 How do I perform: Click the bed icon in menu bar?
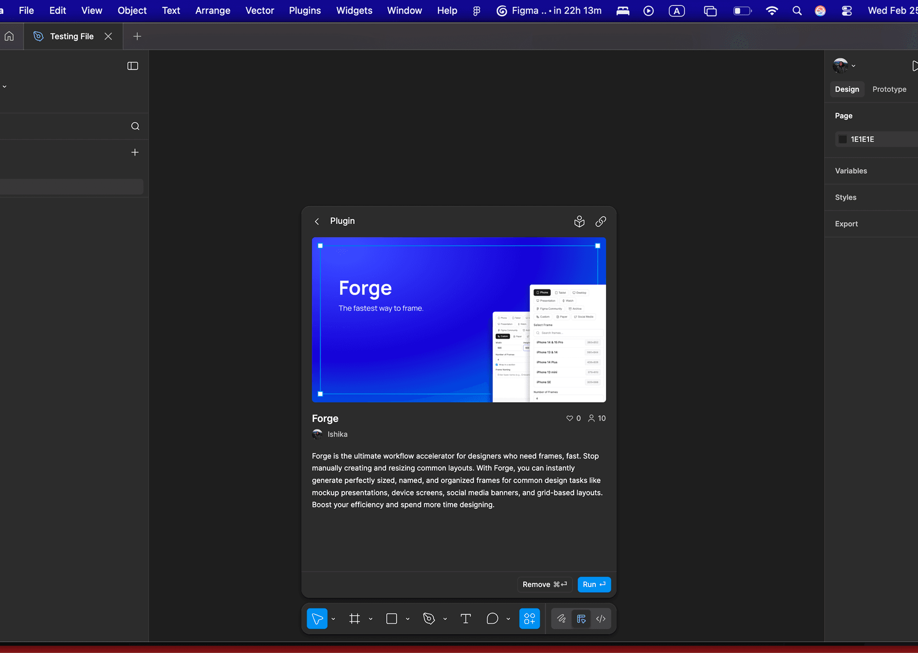[623, 11]
